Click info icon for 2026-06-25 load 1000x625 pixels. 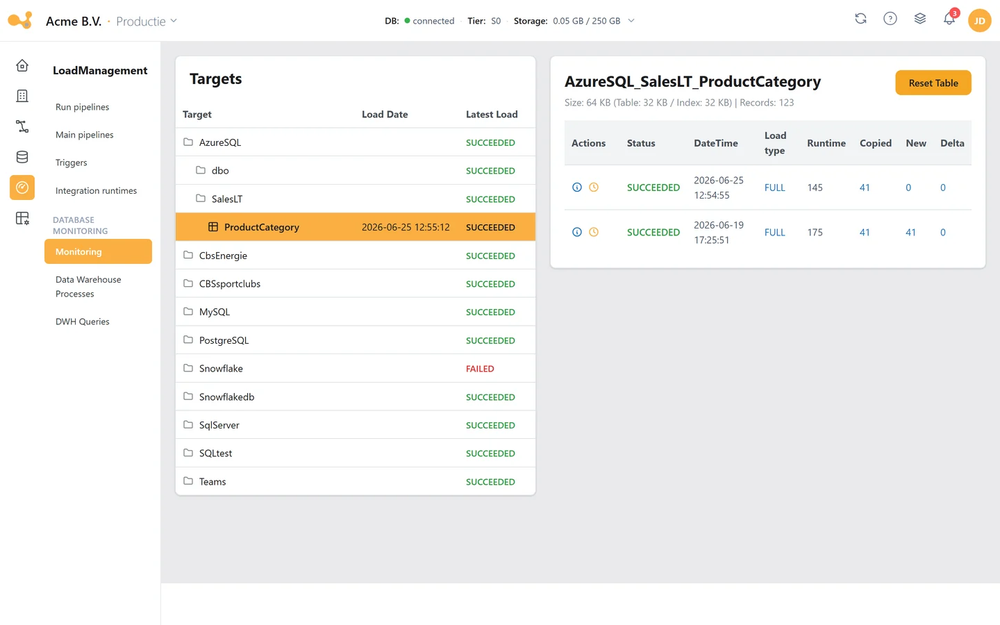[577, 187]
